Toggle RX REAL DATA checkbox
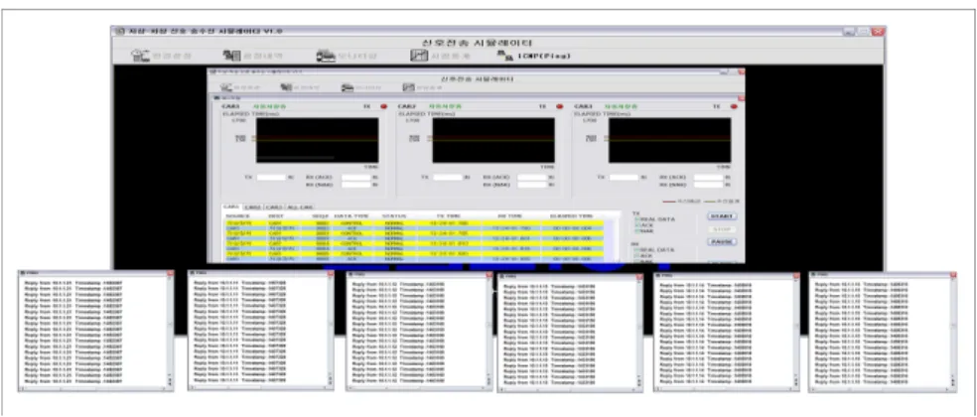 click(x=636, y=249)
